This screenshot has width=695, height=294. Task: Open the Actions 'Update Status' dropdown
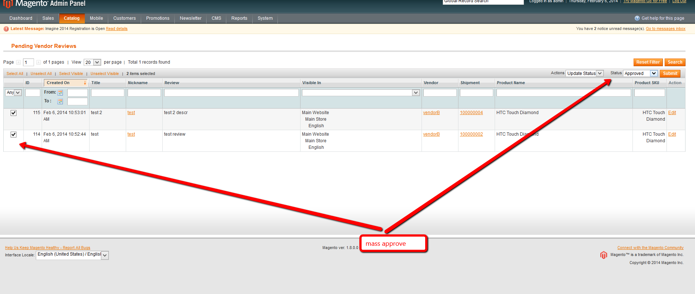point(584,73)
